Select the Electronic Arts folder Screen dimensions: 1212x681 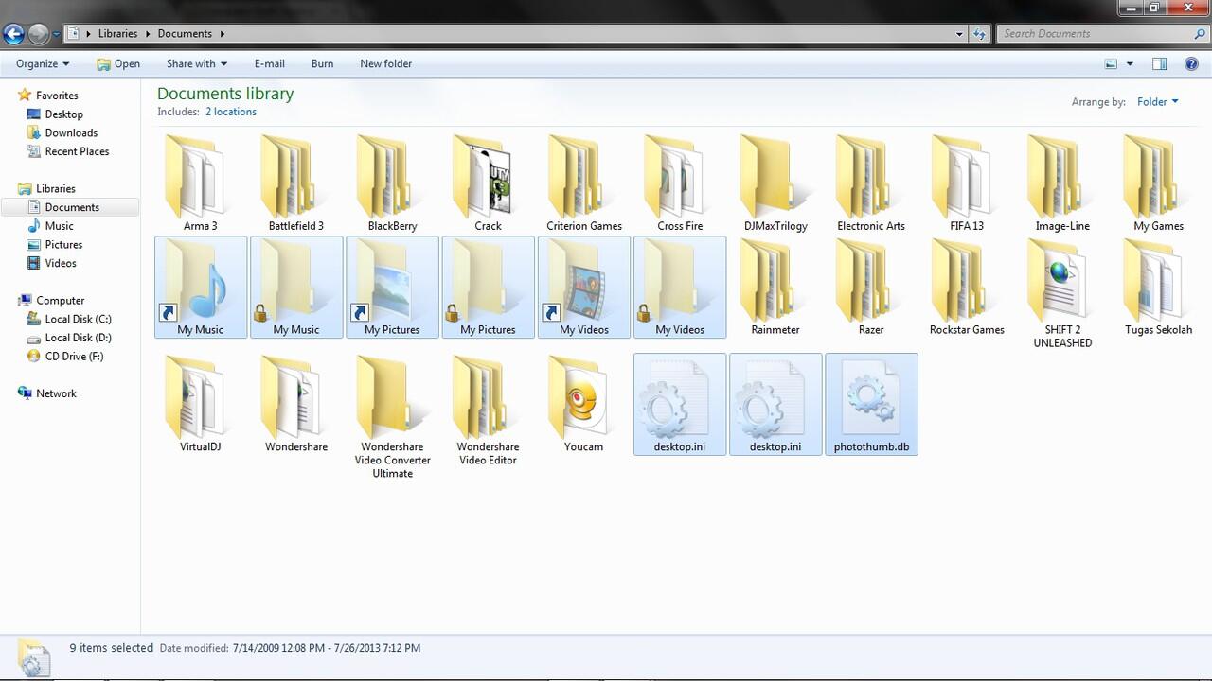tap(871, 183)
